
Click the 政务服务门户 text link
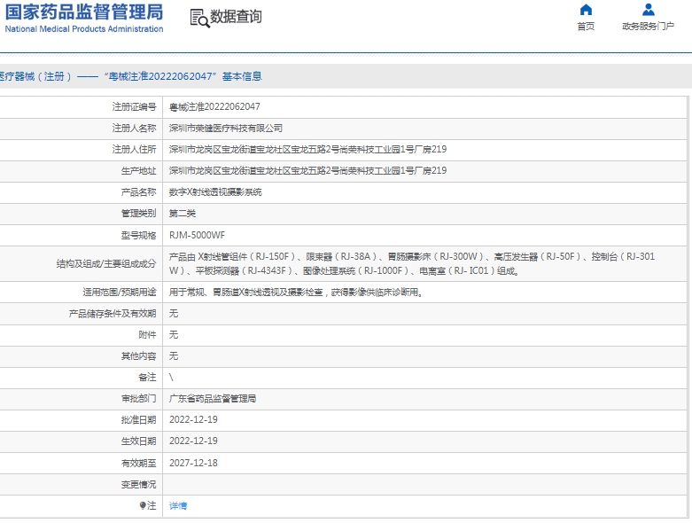pos(649,27)
